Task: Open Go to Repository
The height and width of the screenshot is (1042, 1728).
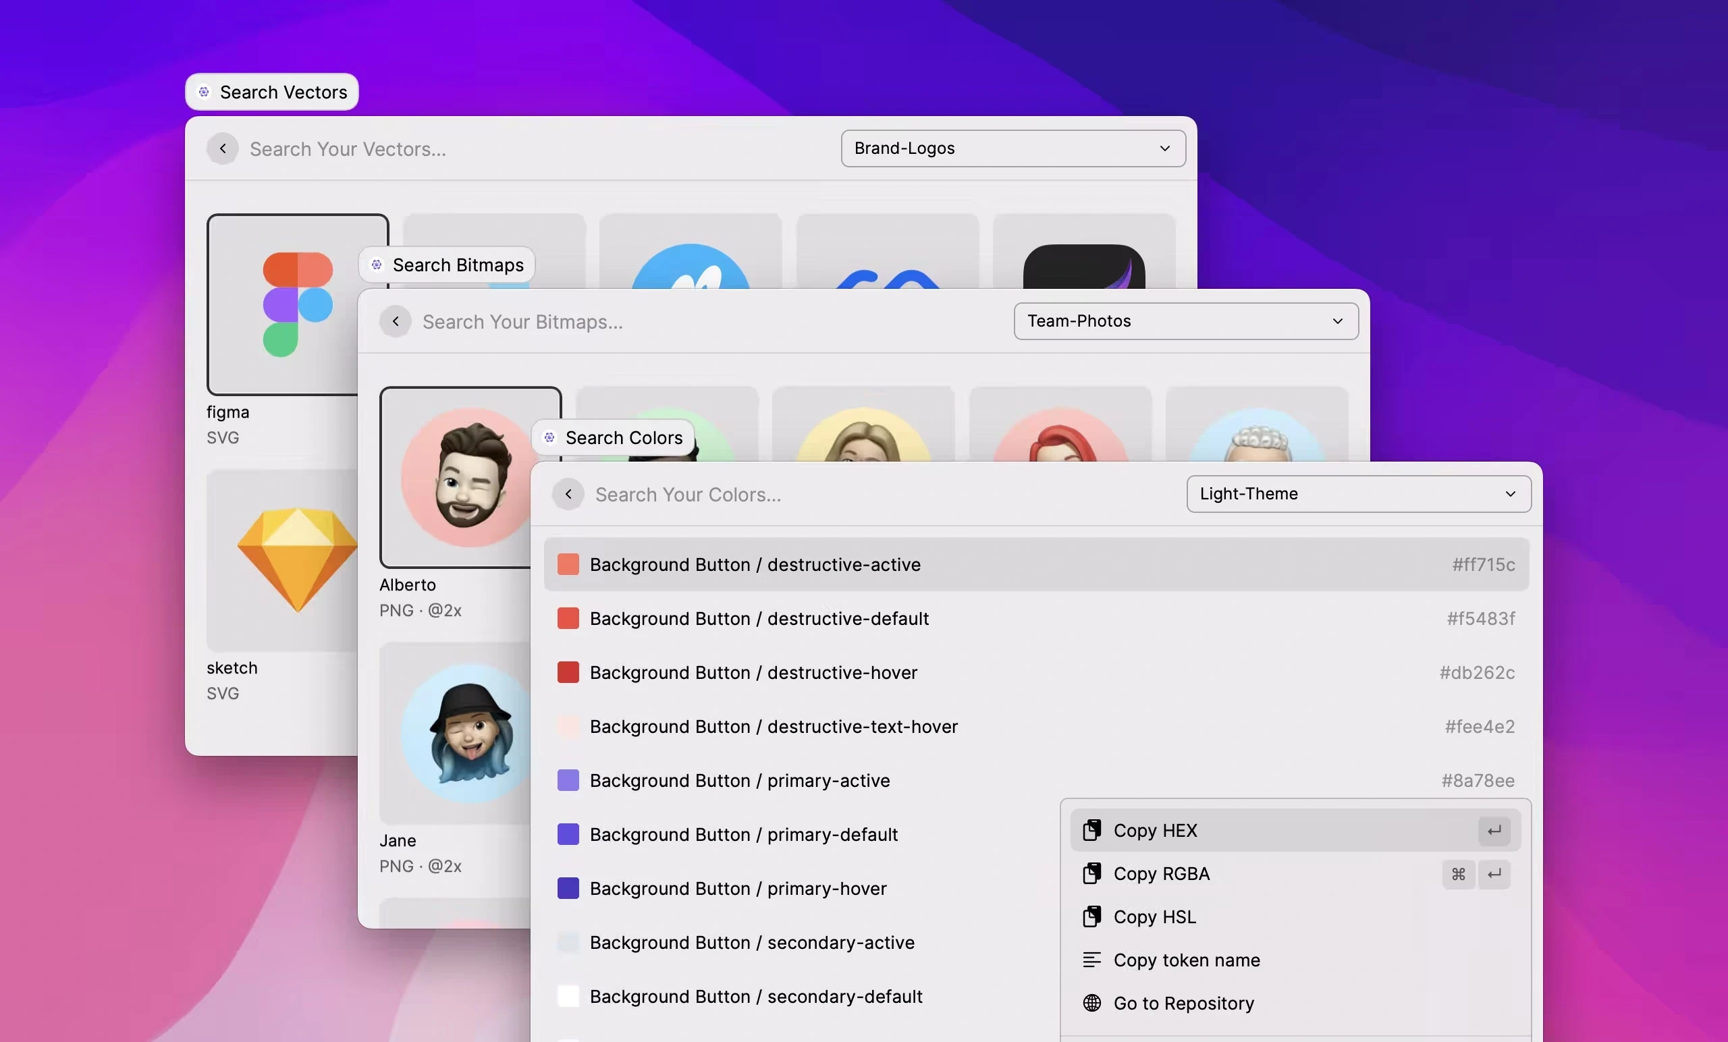Action: pyautogui.click(x=1183, y=1003)
